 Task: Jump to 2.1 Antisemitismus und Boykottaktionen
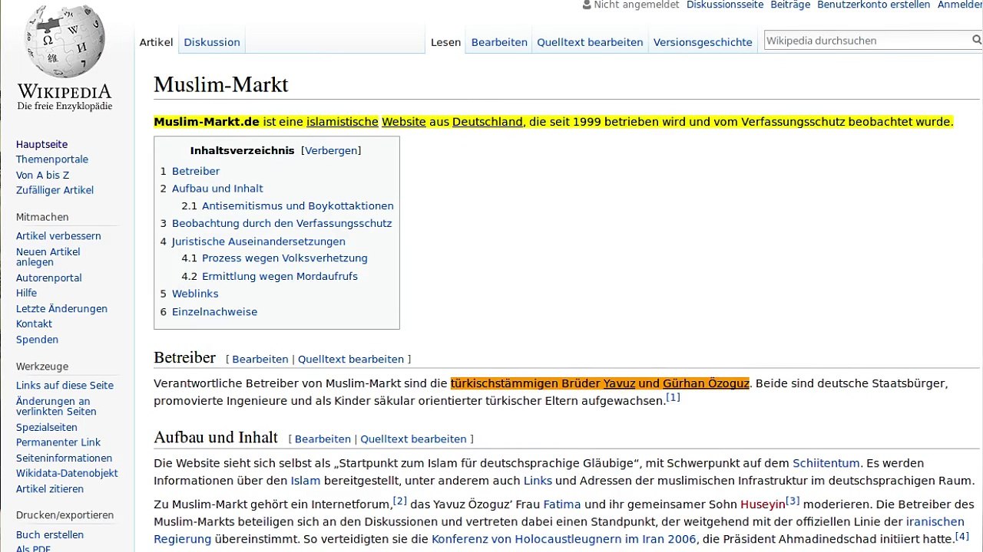287,206
